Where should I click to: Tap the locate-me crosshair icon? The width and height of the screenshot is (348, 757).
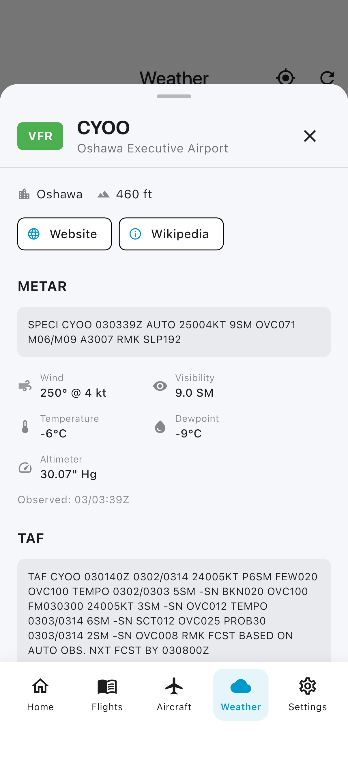[285, 78]
